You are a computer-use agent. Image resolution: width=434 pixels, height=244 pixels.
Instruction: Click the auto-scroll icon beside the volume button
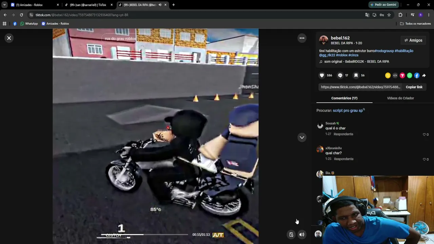(x=291, y=235)
